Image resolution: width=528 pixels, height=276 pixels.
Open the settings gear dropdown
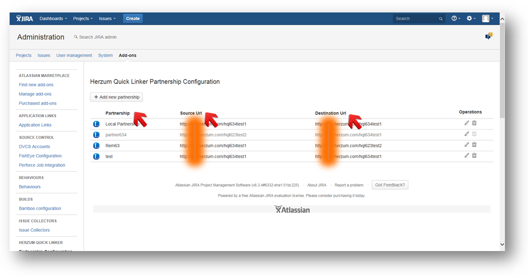[x=471, y=19]
